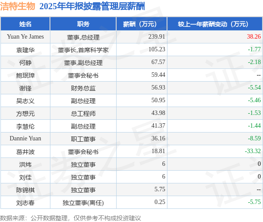This screenshot has height=222, width=263.
Task: Click change value -5.75
Action: click(254, 202)
